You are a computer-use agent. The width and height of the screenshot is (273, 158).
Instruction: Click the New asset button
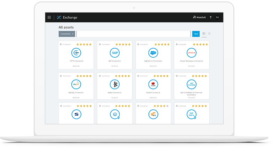pos(196,34)
